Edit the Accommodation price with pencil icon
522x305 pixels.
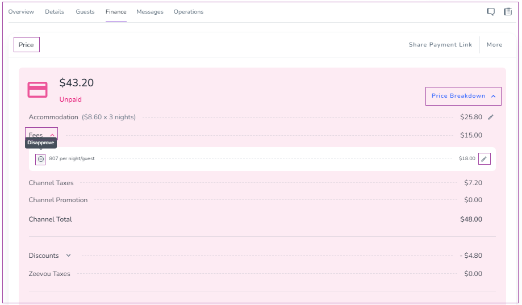tap(491, 117)
